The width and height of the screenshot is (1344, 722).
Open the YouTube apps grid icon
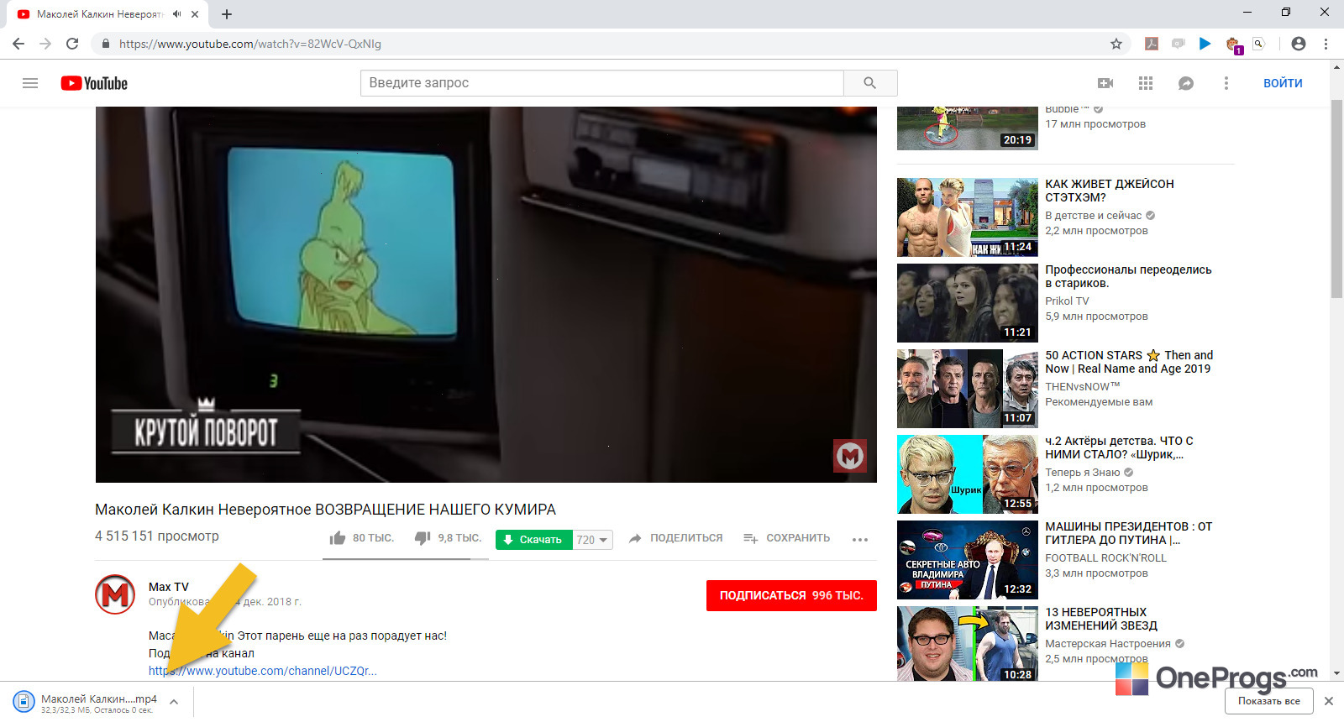[x=1146, y=83]
